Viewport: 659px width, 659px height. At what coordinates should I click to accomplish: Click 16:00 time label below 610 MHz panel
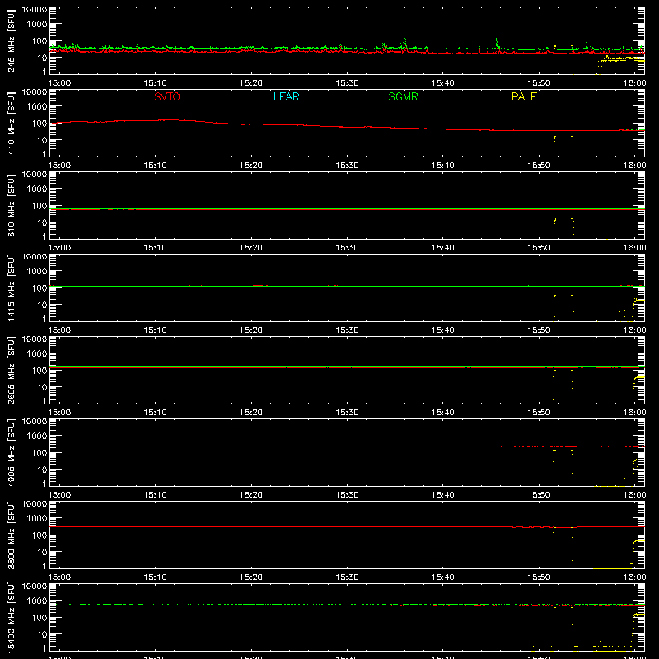coord(634,248)
